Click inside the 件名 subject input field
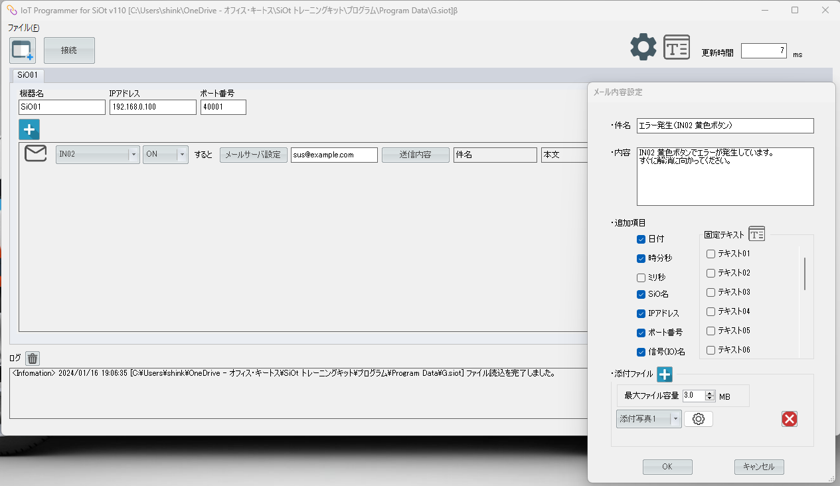Viewport: 840px width, 486px height. 724,125
